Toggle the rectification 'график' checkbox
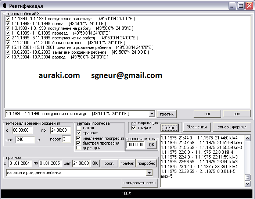The height and width of the screenshot is (199, 255). point(134,128)
